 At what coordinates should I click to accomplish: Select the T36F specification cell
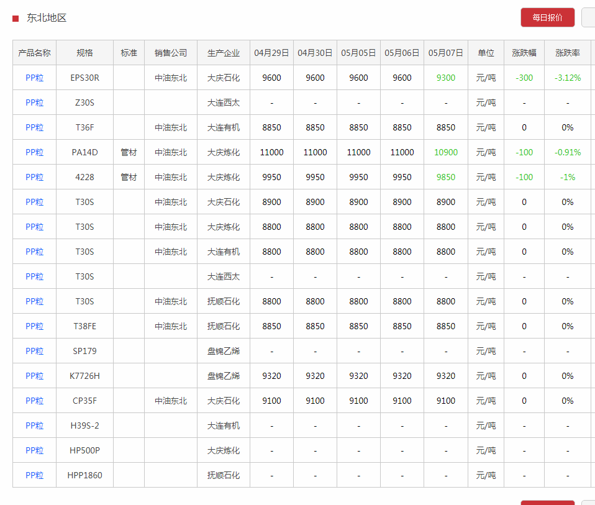point(84,127)
